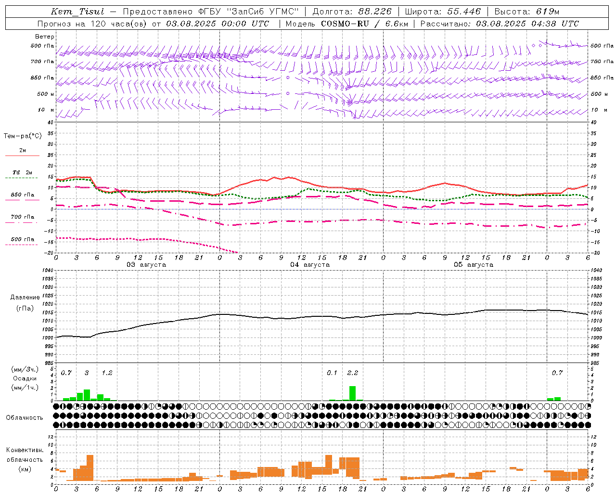Click the 'Модель COSMO-RU / 6.6км' label
The height and width of the screenshot is (493, 616).
[x=346, y=24]
